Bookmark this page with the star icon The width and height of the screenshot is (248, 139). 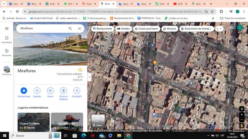212,11
